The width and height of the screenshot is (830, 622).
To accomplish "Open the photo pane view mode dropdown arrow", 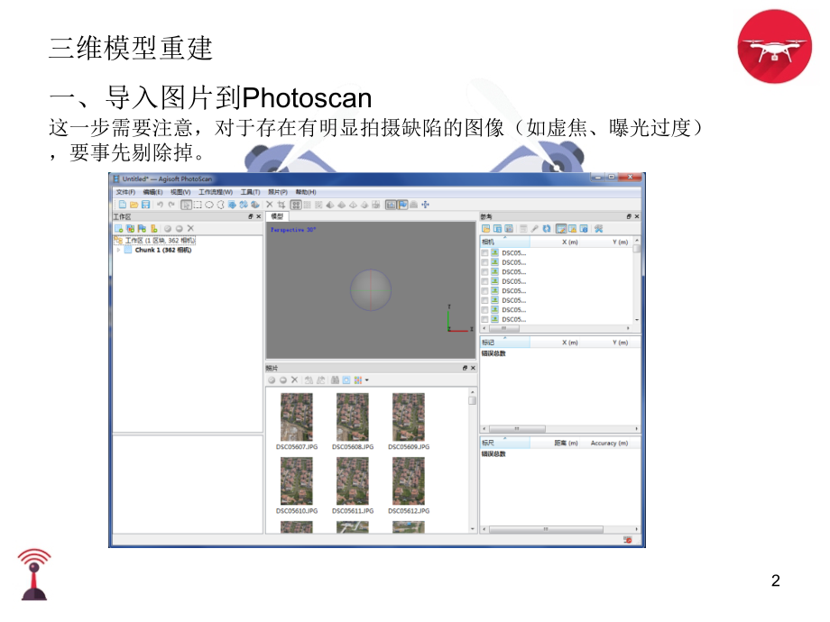I will click(x=367, y=380).
